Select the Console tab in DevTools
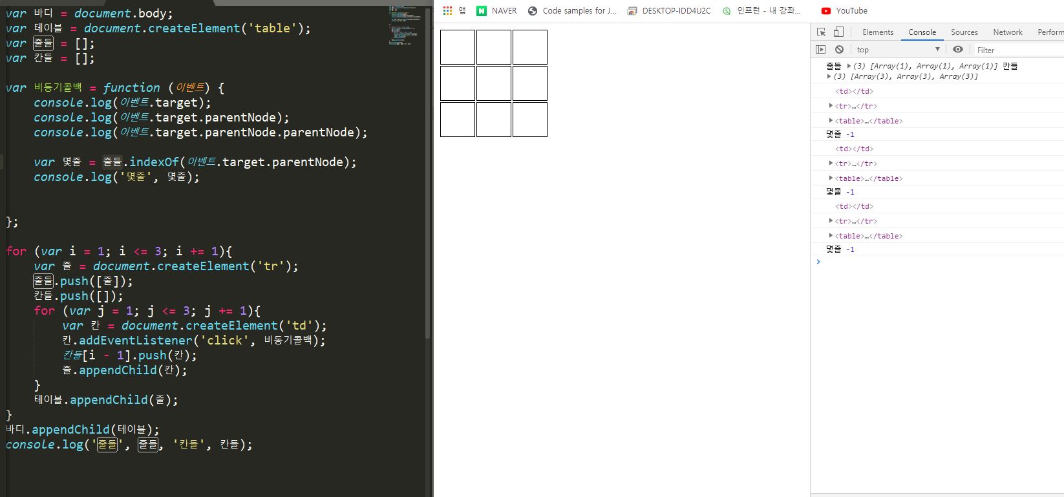Viewport: 1064px width, 497px height. point(922,32)
